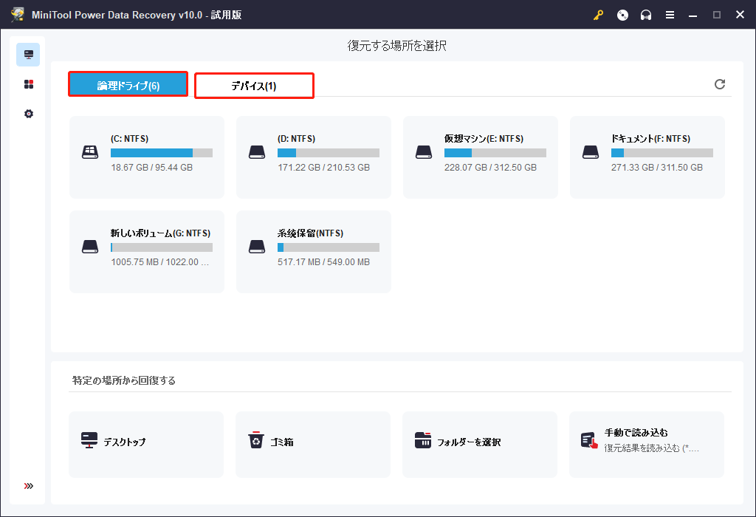The width and height of the screenshot is (756, 517).
Task: Select the (C: NTFS) drive label
Action: tap(130, 139)
